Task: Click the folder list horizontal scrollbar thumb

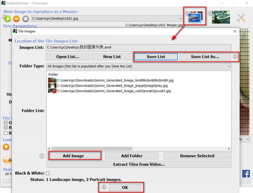Action: pos(92,149)
